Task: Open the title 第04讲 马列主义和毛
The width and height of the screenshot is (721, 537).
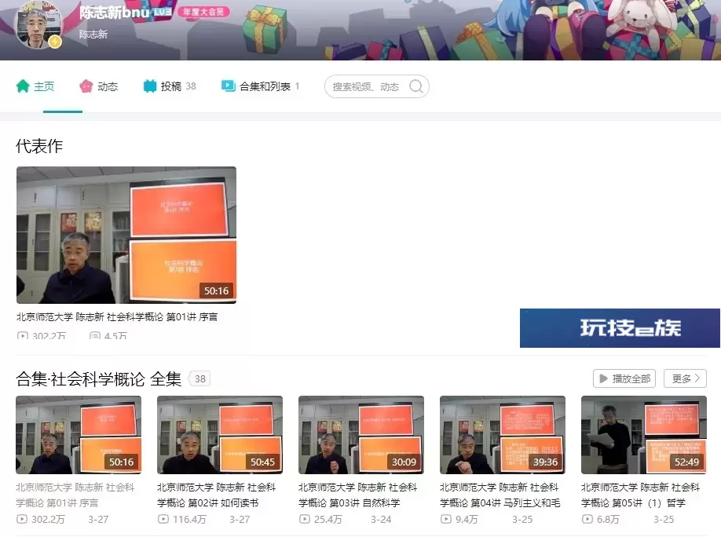Action: point(500,495)
